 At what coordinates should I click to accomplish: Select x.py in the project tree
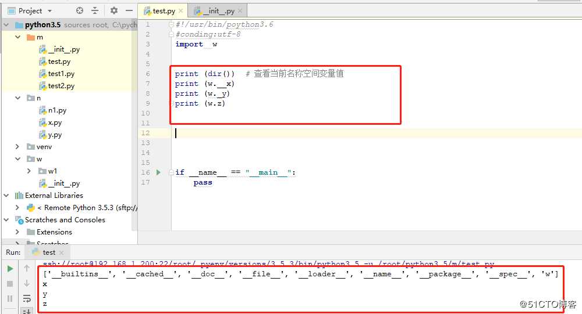51,122
